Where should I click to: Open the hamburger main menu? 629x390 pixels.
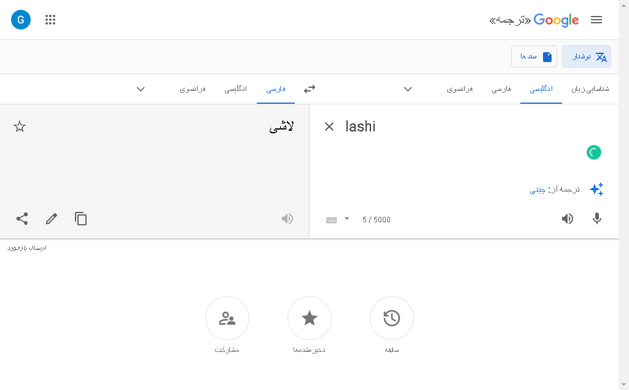pyautogui.click(x=596, y=20)
